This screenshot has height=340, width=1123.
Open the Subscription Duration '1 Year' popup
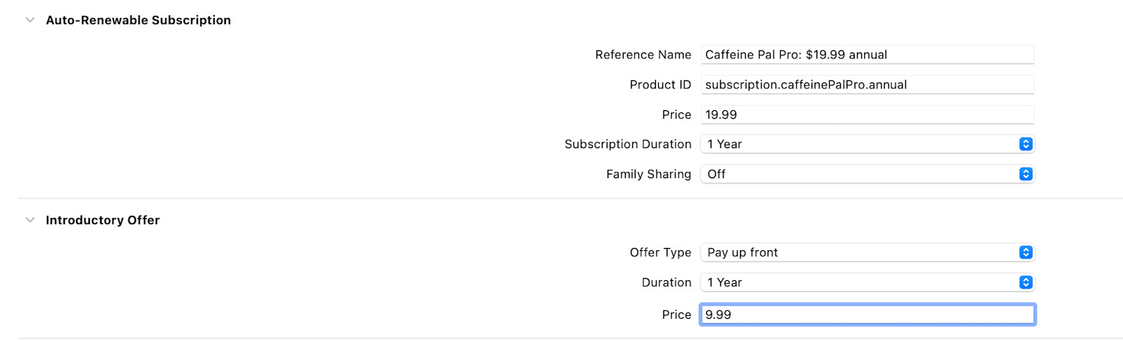(867, 144)
